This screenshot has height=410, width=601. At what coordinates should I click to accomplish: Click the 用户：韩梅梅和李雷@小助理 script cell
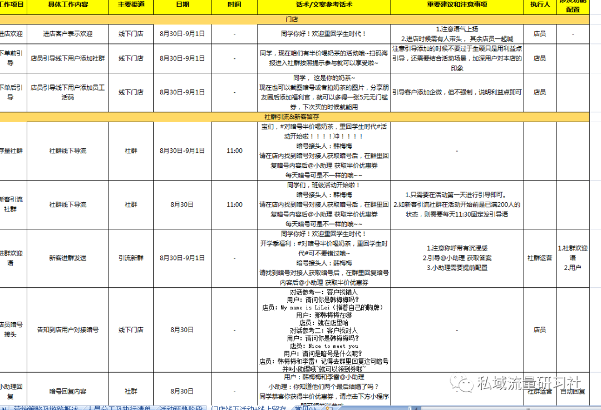tap(324, 389)
